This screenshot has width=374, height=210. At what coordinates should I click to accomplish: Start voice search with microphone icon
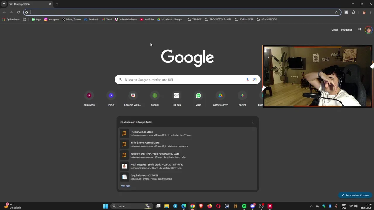248,80
